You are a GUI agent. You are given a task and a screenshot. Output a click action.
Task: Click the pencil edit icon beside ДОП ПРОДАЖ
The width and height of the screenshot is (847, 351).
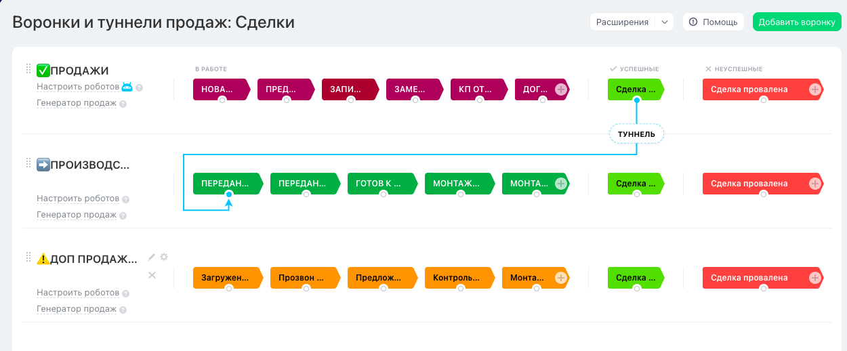(152, 257)
